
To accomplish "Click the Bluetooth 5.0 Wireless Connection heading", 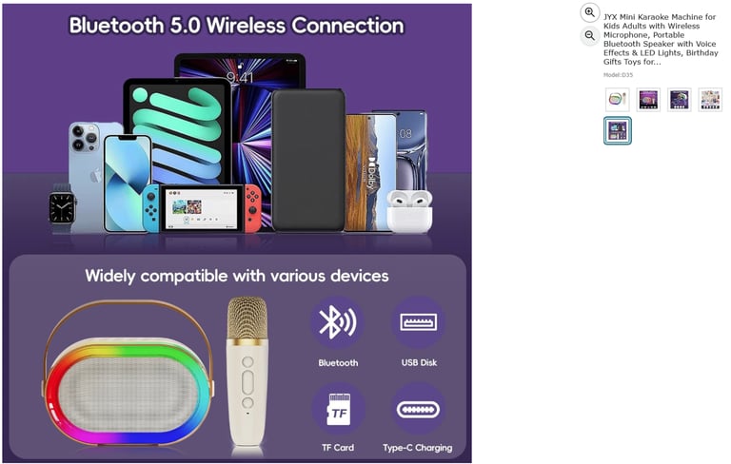I will (236, 26).
